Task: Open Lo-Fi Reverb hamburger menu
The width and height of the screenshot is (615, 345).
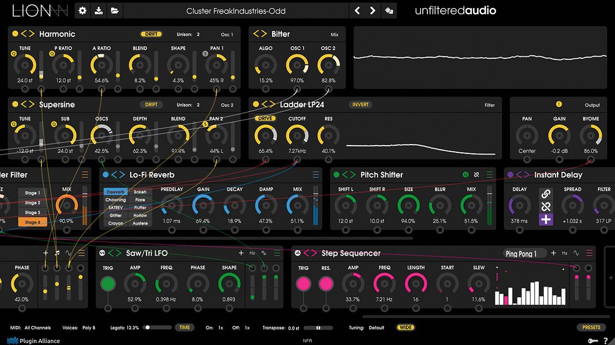Action: pyautogui.click(x=315, y=175)
